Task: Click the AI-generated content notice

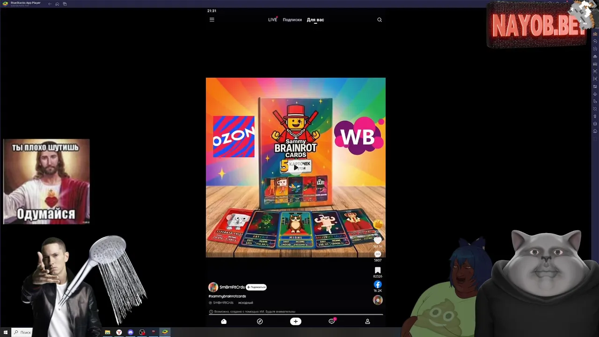Action: (252, 311)
